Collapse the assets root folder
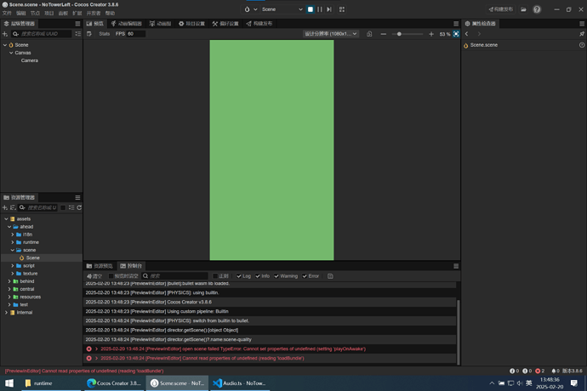 6,219
